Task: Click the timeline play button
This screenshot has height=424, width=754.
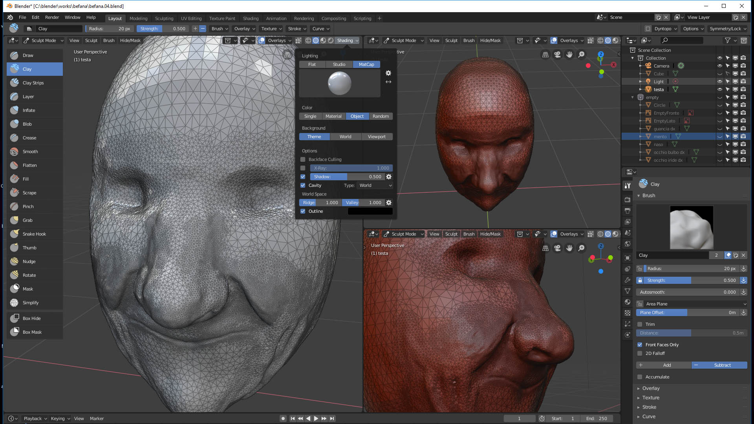Action: [x=316, y=419]
